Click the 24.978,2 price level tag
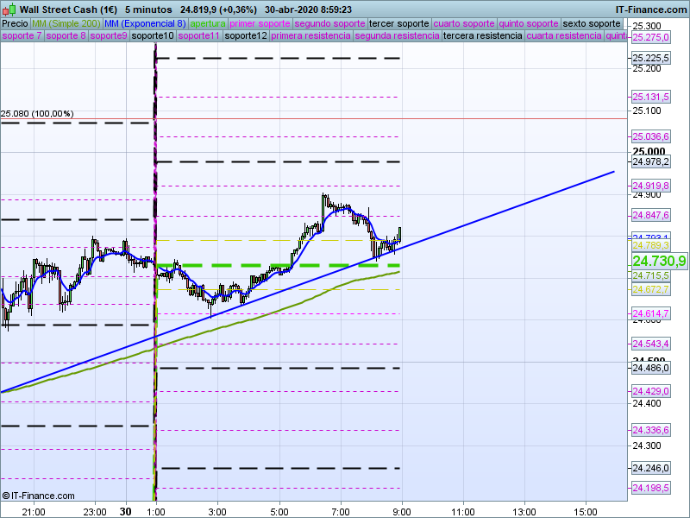The image size is (690, 518). coord(651,161)
